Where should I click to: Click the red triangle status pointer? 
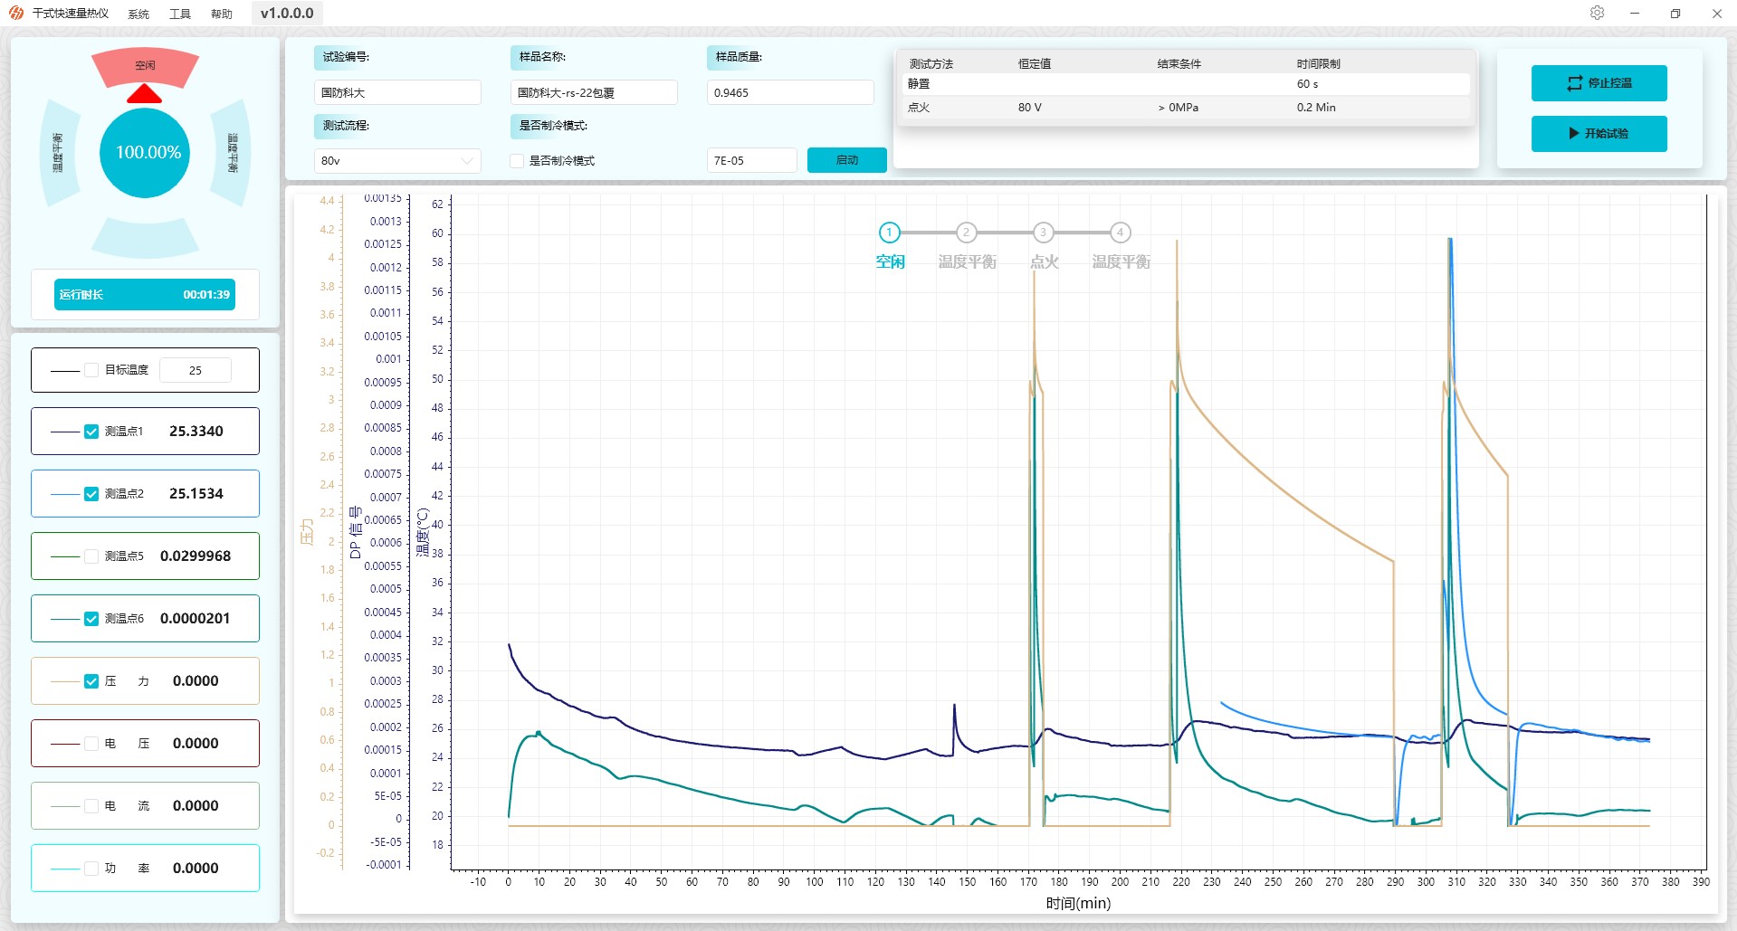point(144,94)
